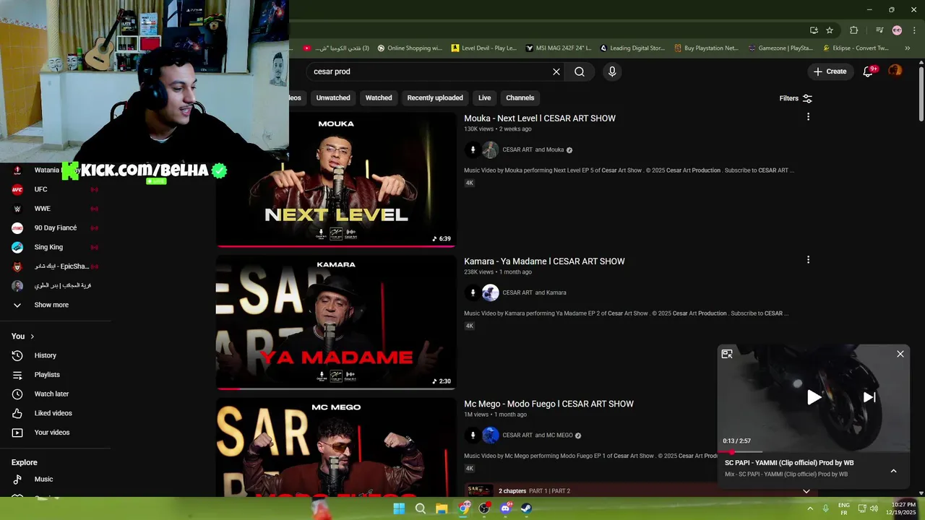Click install app icon in address bar

[x=814, y=30]
